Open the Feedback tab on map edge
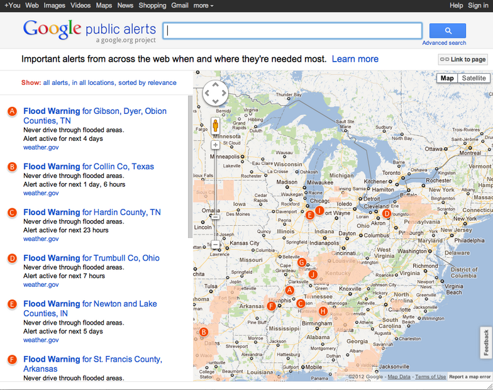The height and width of the screenshot is (390, 493). (x=486, y=342)
